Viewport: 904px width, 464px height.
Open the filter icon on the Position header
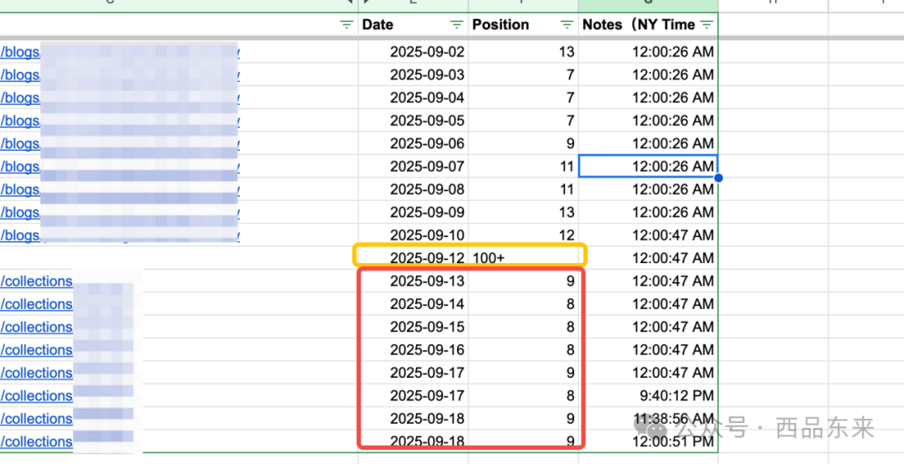(x=567, y=24)
